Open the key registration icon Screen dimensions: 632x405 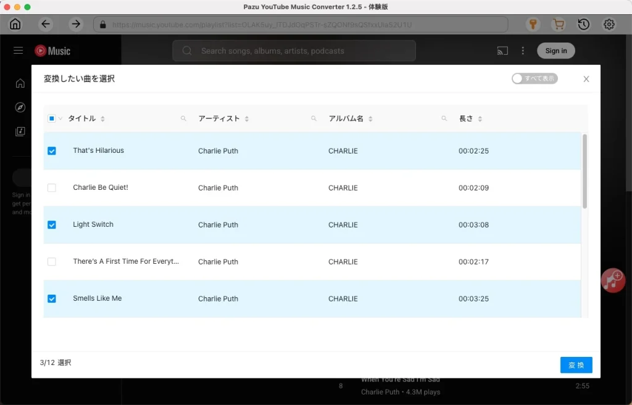click(x=533, y=23)
